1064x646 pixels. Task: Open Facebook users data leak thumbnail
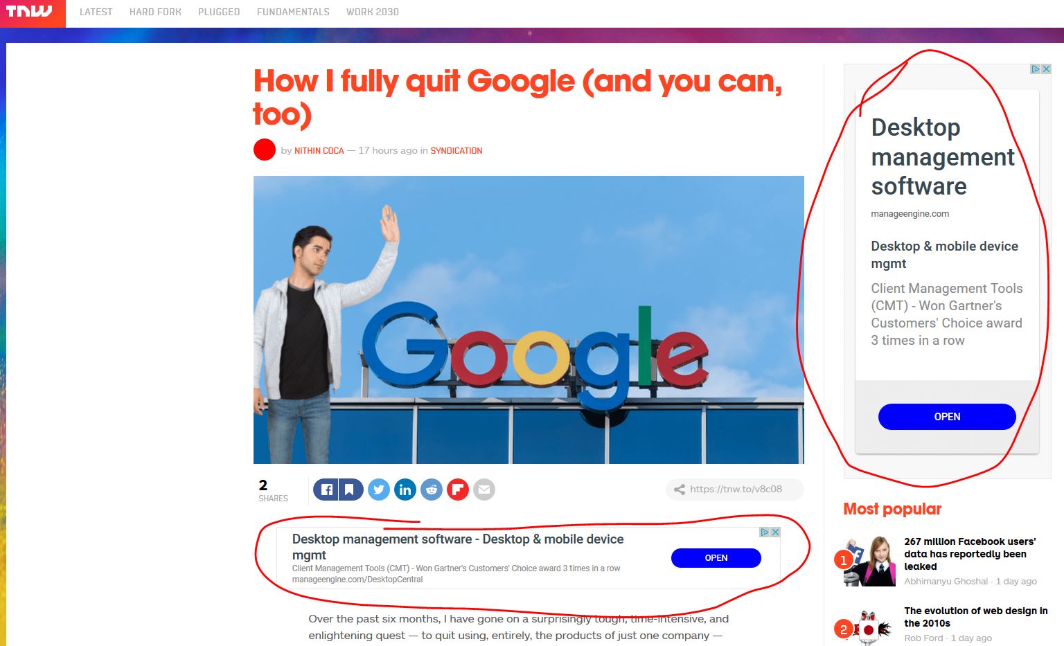pyautogui.click(x=867, y=560)
